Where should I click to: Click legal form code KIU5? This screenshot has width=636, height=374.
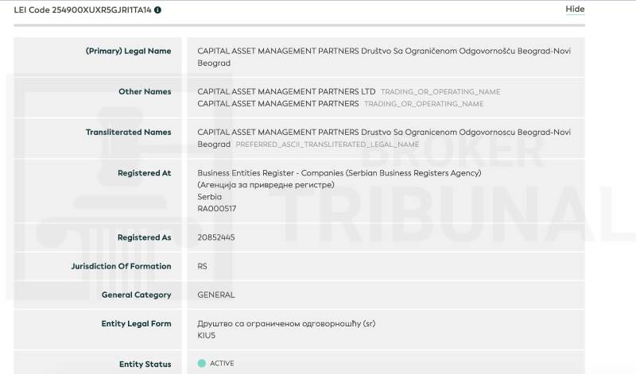pyautogui.click(x=207, y=336)
